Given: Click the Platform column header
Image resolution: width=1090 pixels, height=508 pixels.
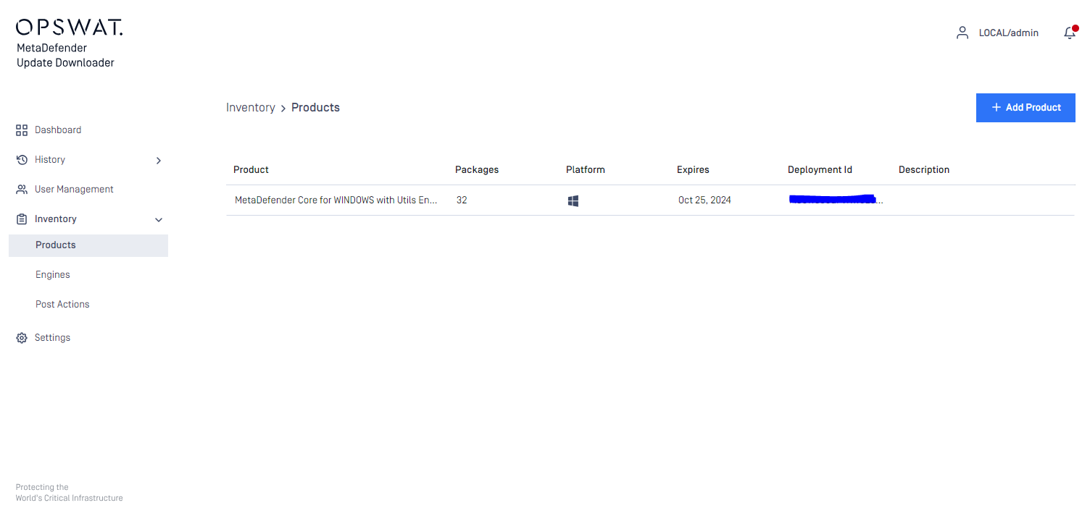Looking at the screenshot, I should [586, 170].
